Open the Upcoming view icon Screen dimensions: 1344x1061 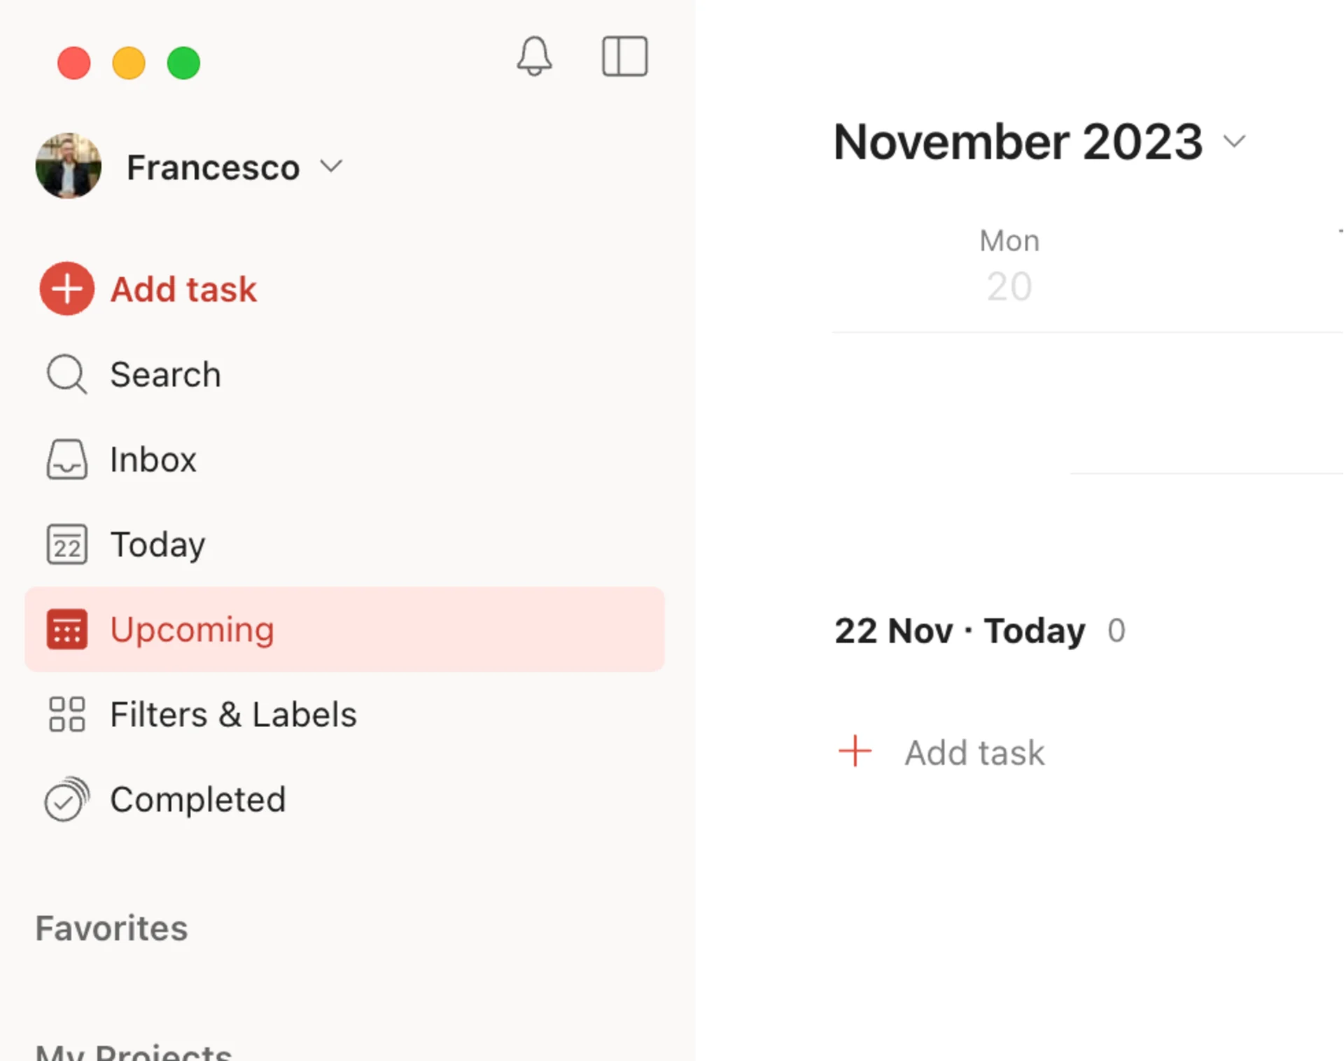[x=66, y=629]
